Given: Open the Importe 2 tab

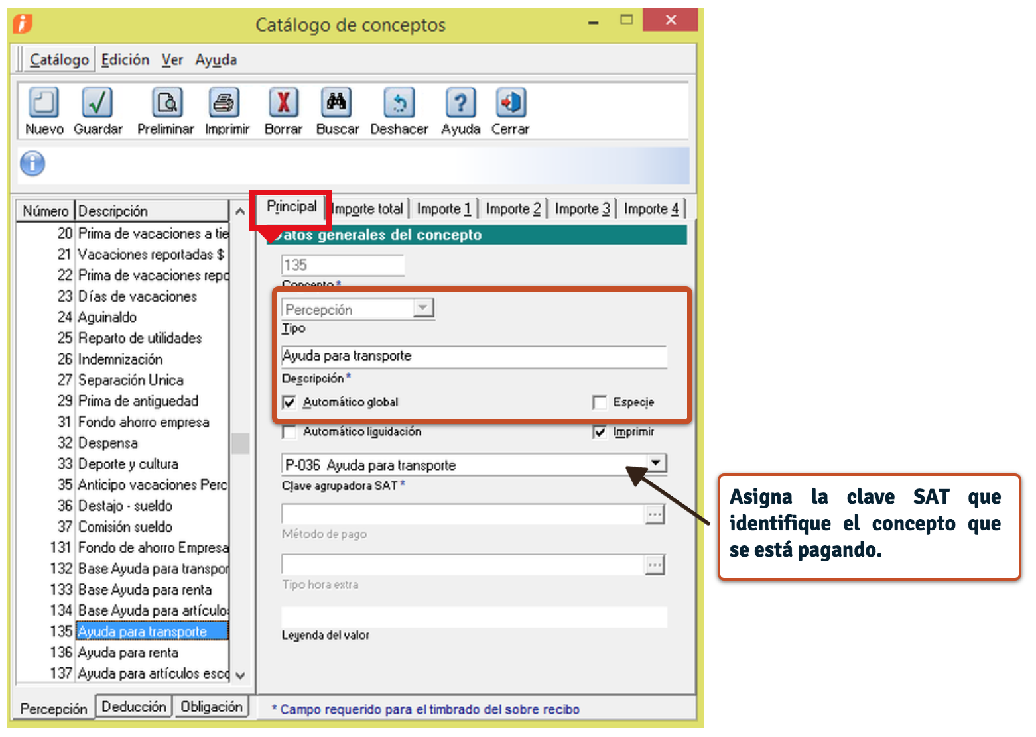Looking at the screenshot, I should click(x=513, y=209).
